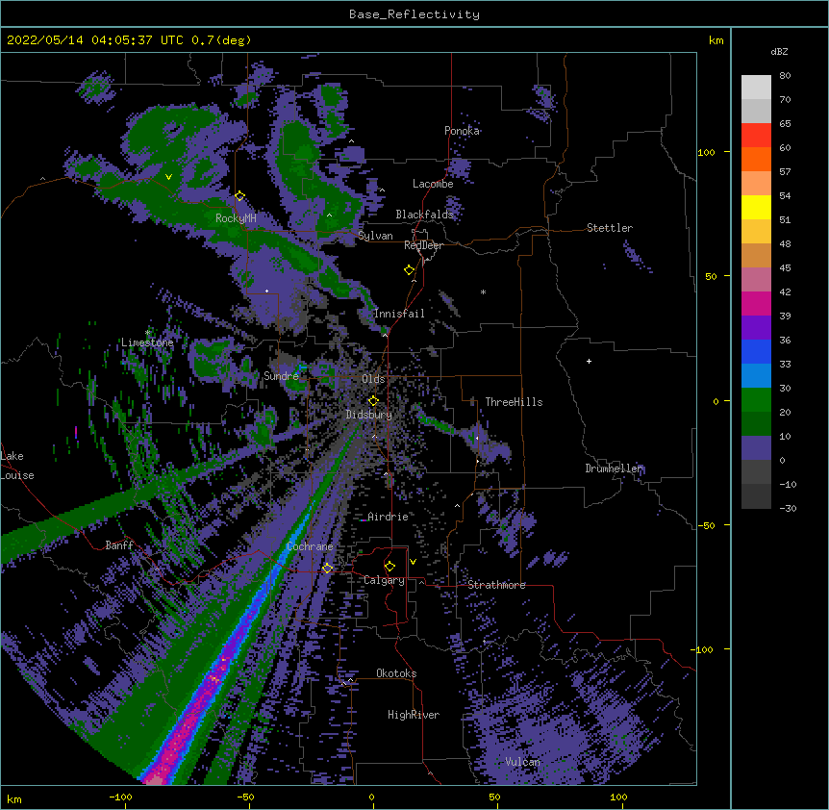Click the Sylvan label on map

point(375,236)
